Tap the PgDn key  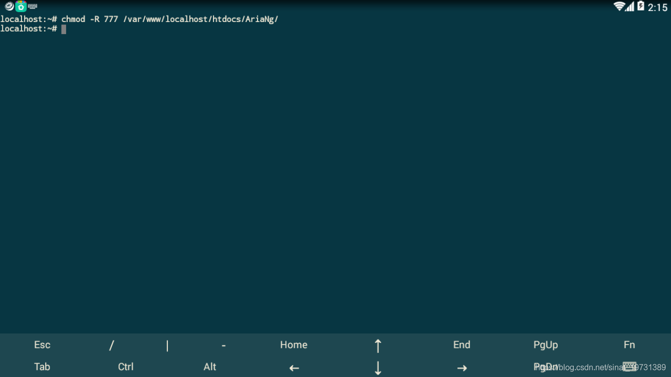545,367
